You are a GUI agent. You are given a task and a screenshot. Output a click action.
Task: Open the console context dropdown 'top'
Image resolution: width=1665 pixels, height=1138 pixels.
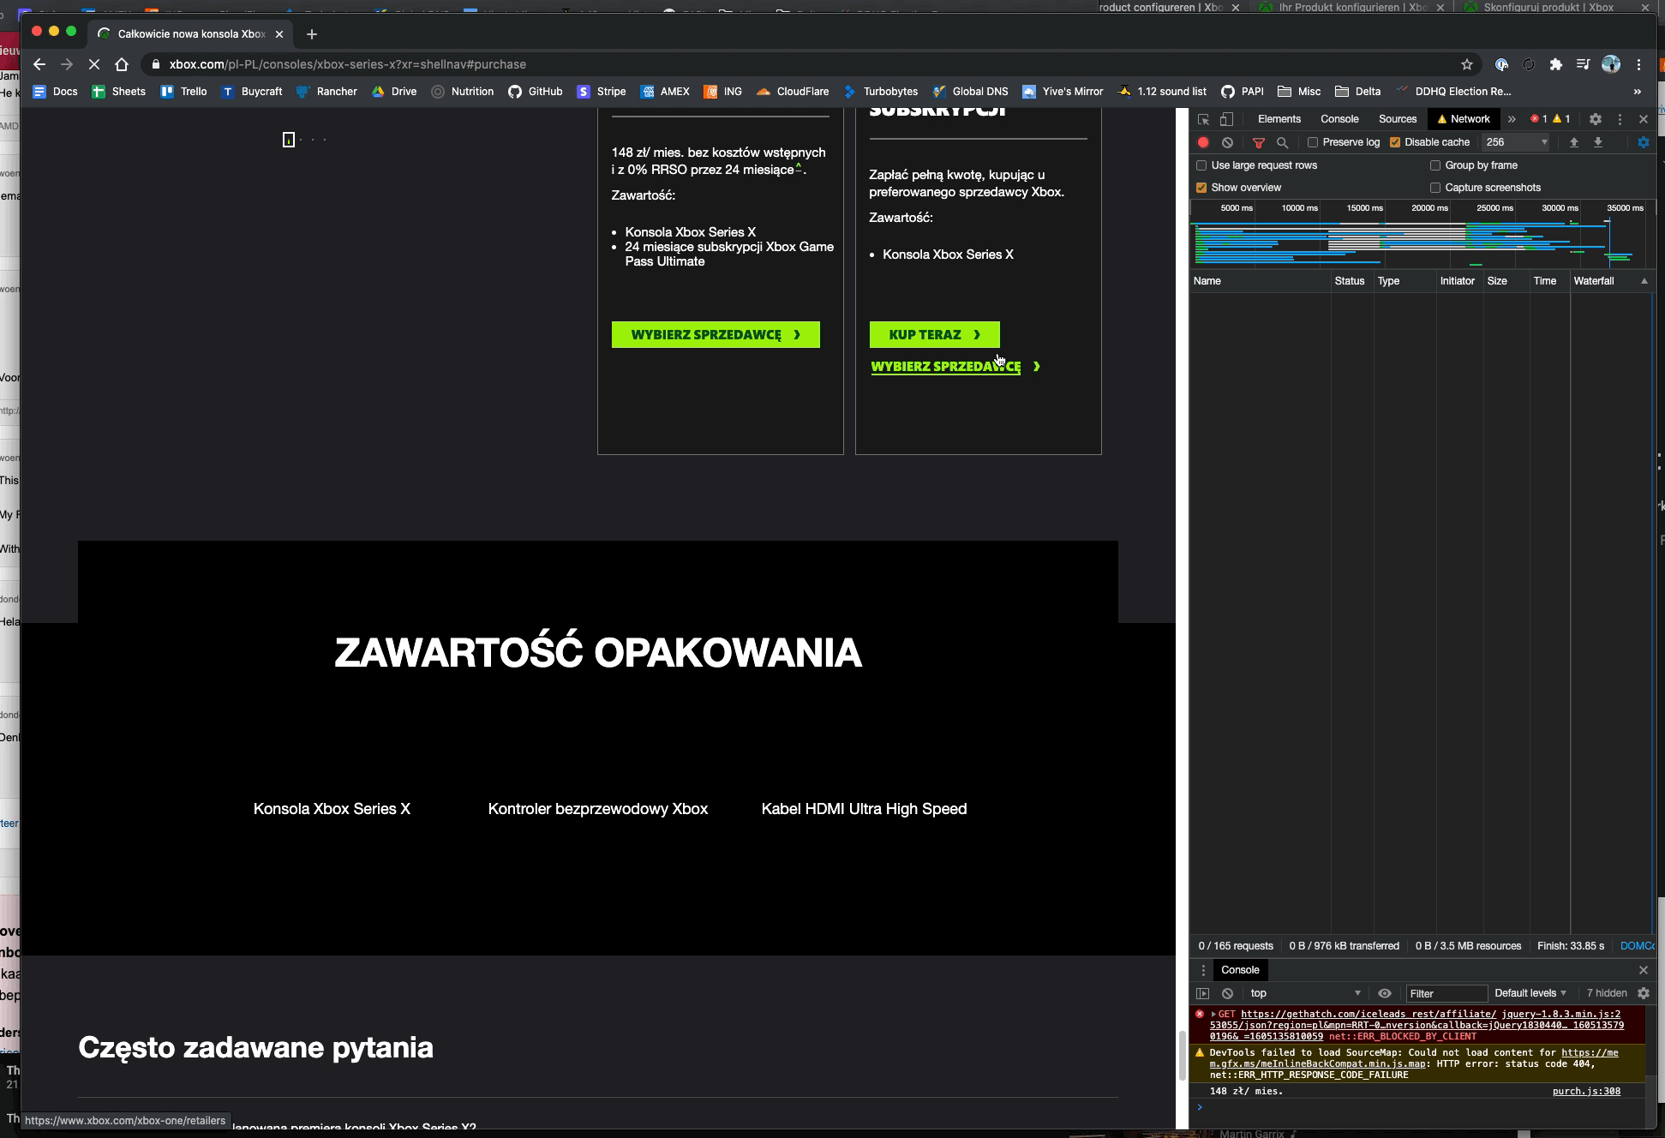(1305, 993)
